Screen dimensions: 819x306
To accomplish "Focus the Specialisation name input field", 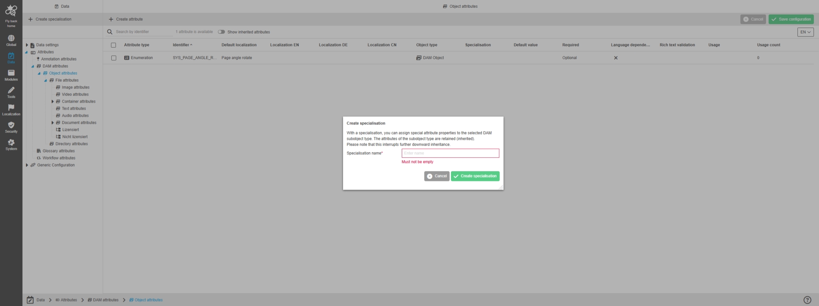I will pyautogui.click(x=450, y=153).
